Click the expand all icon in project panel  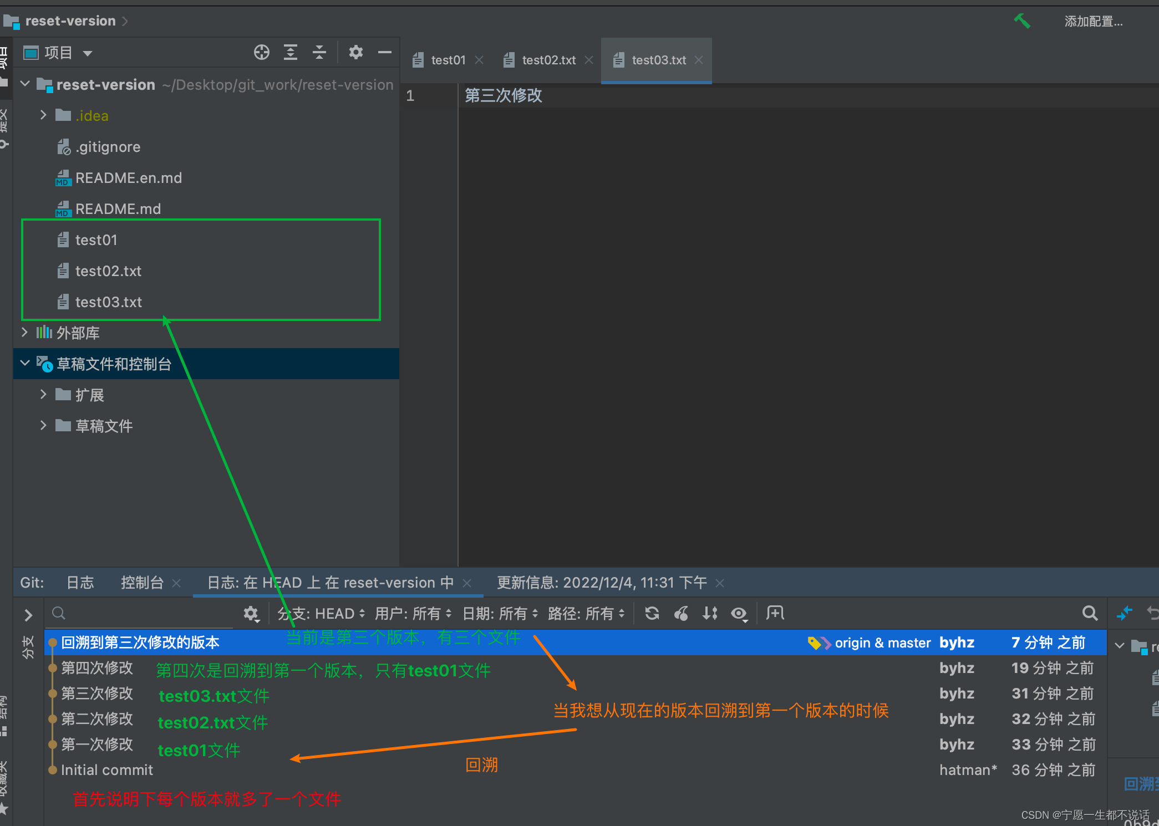(x=291, y=53)
